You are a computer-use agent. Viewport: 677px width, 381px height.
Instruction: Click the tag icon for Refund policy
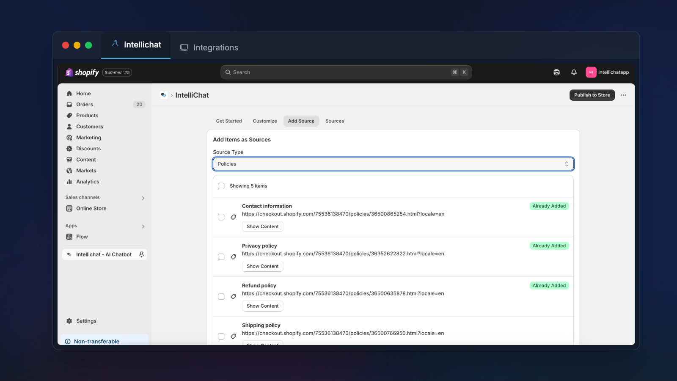click(x=233, y=297)
